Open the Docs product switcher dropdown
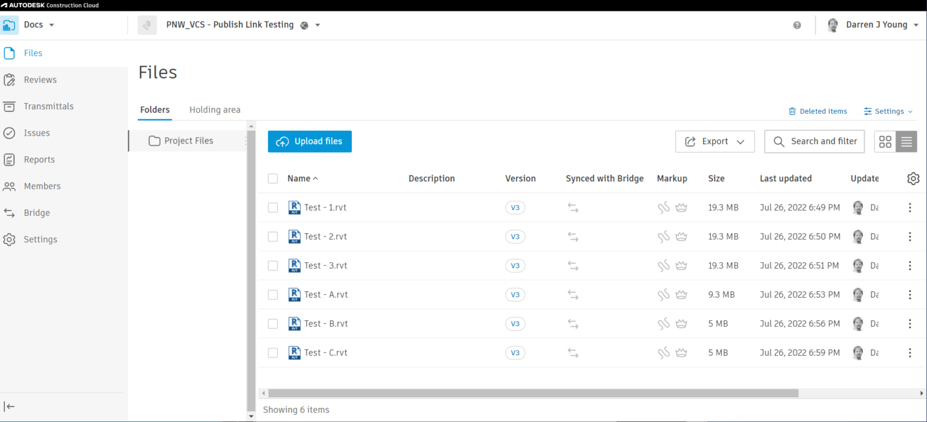Viewport: 927px width, 422px height. [39, 25]
